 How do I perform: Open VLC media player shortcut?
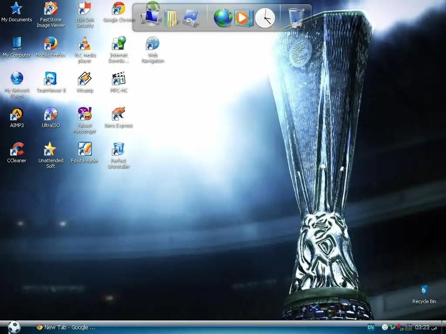pos(84,50)
